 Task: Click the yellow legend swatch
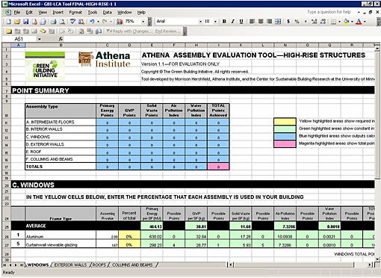(x=285, y=121)
